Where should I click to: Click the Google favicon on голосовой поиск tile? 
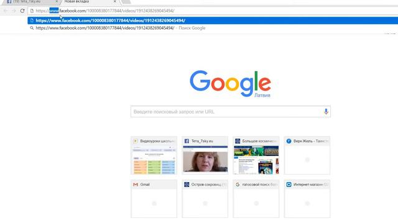[x=238, y=185]
